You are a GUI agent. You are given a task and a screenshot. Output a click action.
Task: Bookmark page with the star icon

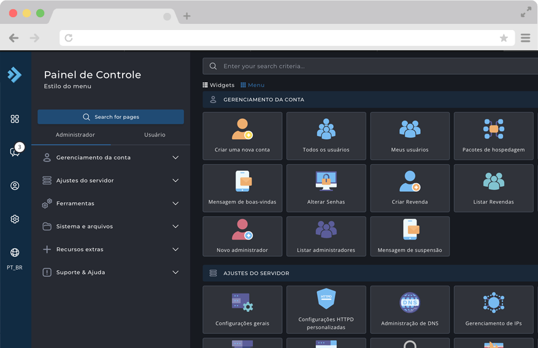pos(504,37)
